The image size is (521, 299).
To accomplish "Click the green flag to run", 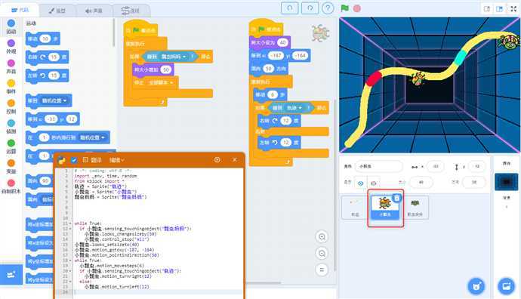I will [x=345, y=8].
